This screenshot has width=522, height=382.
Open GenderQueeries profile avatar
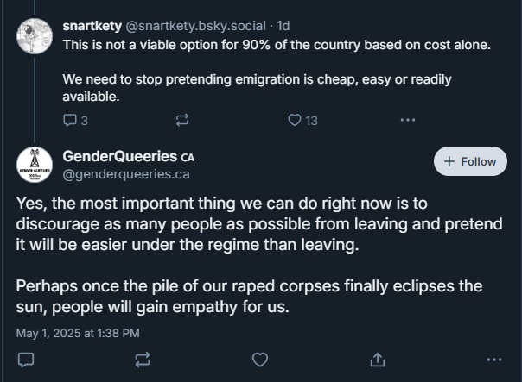pyautogui.click(x=35, y=164)
